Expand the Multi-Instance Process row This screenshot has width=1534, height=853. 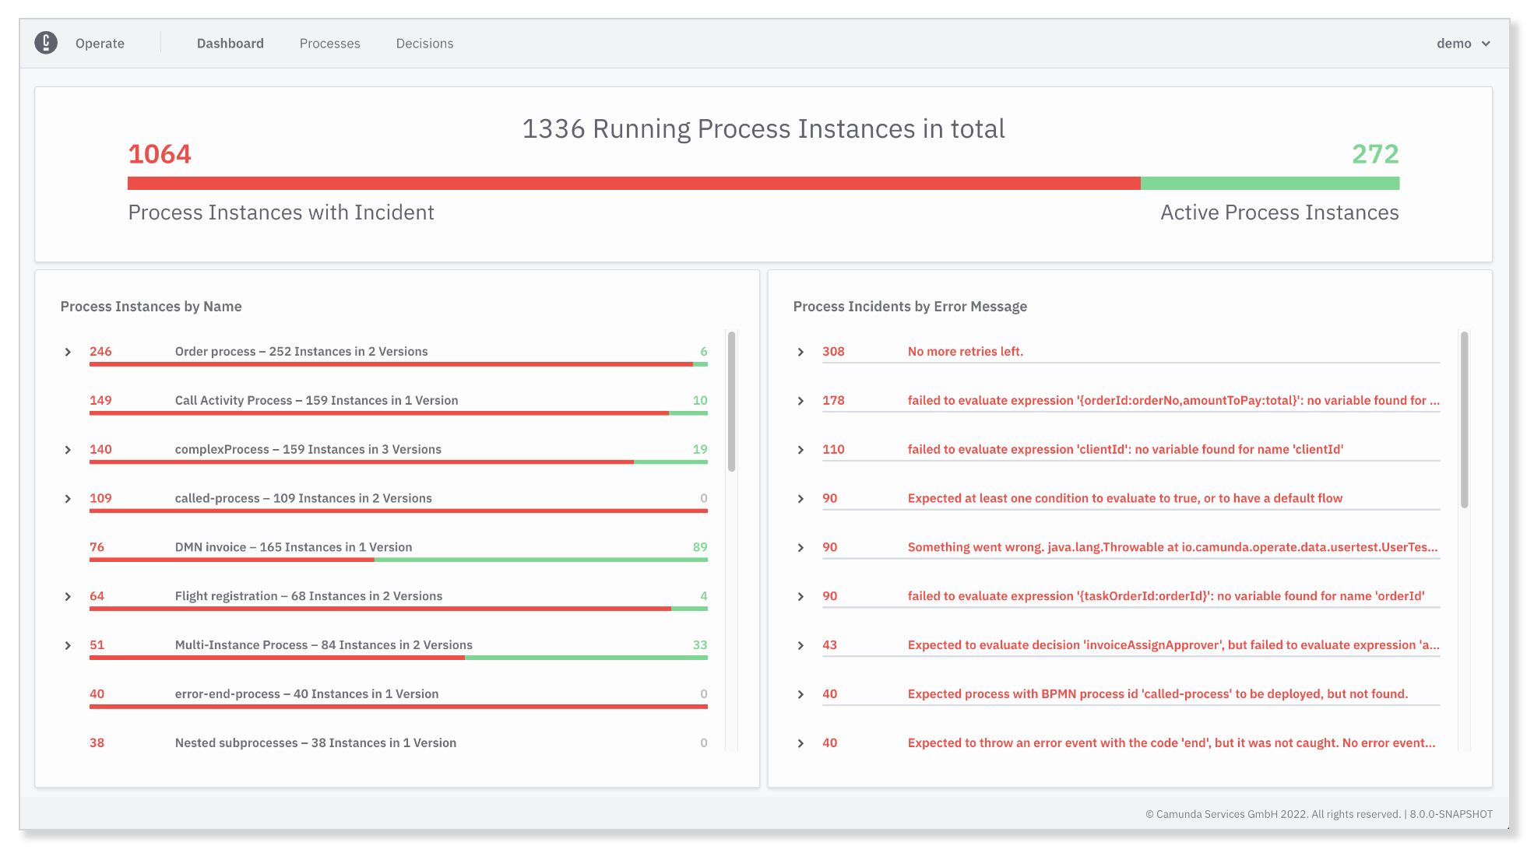pos(68,646)
